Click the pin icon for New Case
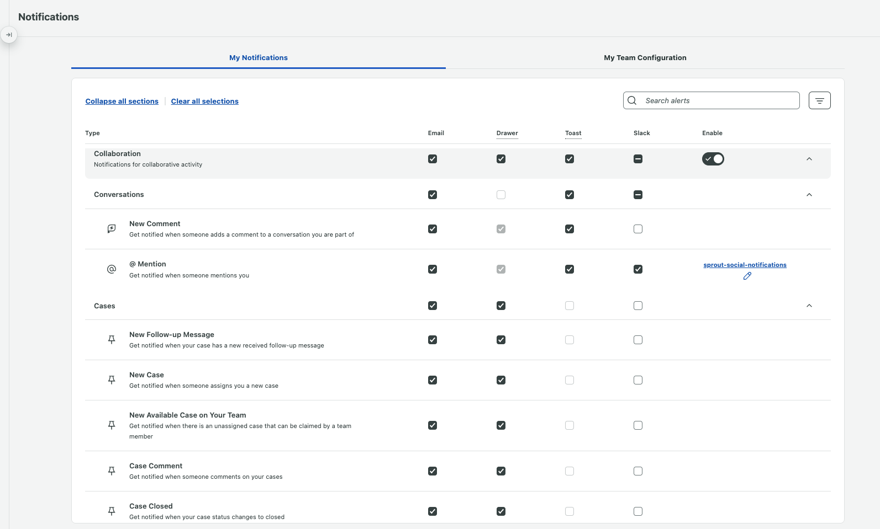The height and width of the screenshot is (529, 880). click(x=112, y=380)
